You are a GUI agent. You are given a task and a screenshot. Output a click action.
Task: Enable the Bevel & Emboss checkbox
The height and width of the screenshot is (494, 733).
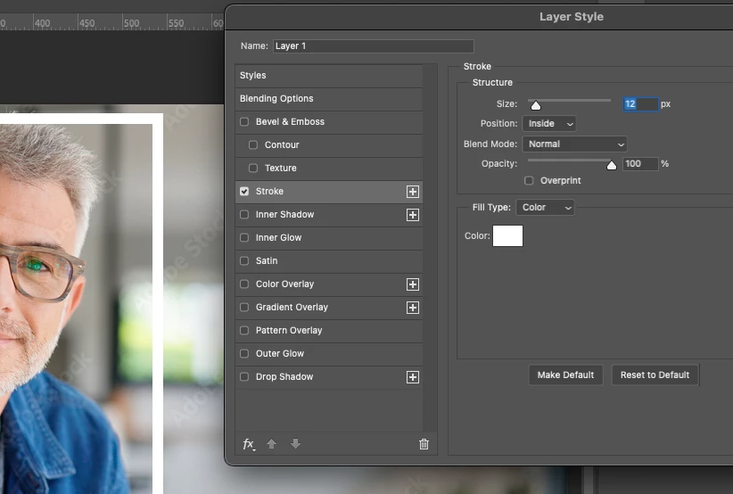point(244,122)
